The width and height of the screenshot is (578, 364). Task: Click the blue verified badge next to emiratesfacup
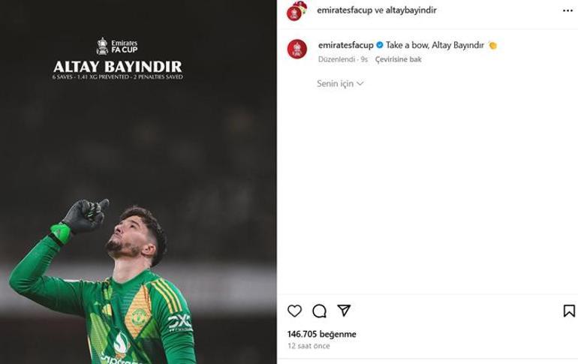point(380,45)
